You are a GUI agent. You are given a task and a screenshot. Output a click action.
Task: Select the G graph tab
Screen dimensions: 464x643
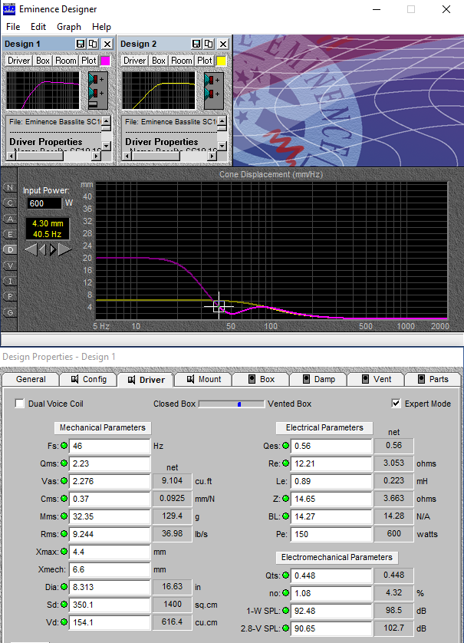click(x=10, y=312)
